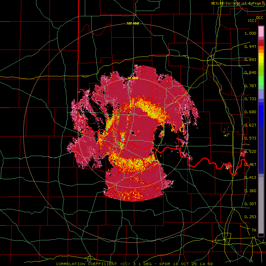Click the 0.680 legend value
The height and width of the screenshot is (266, 266).
(250, 112)
